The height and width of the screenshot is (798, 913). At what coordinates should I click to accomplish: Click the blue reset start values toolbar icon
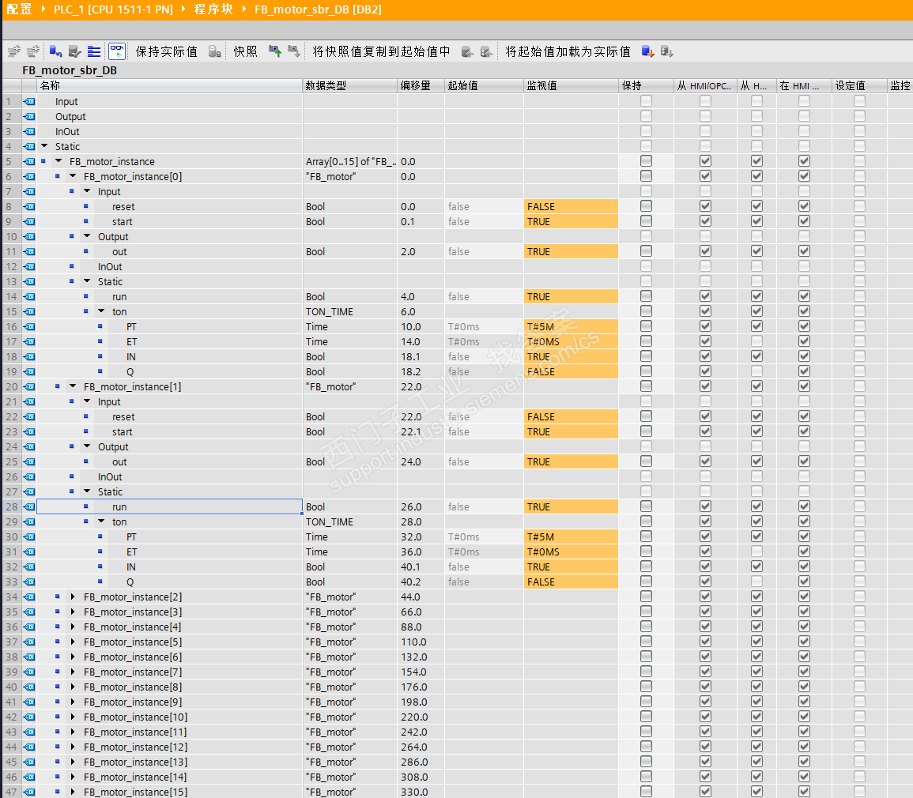click(x=55, y=51)
